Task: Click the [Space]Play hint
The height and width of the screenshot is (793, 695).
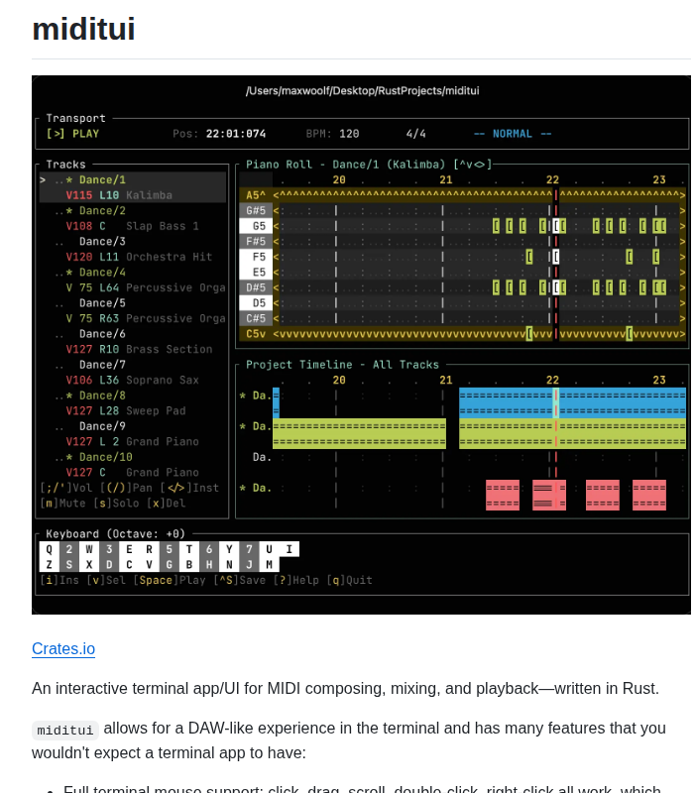Action: (170, 581)
